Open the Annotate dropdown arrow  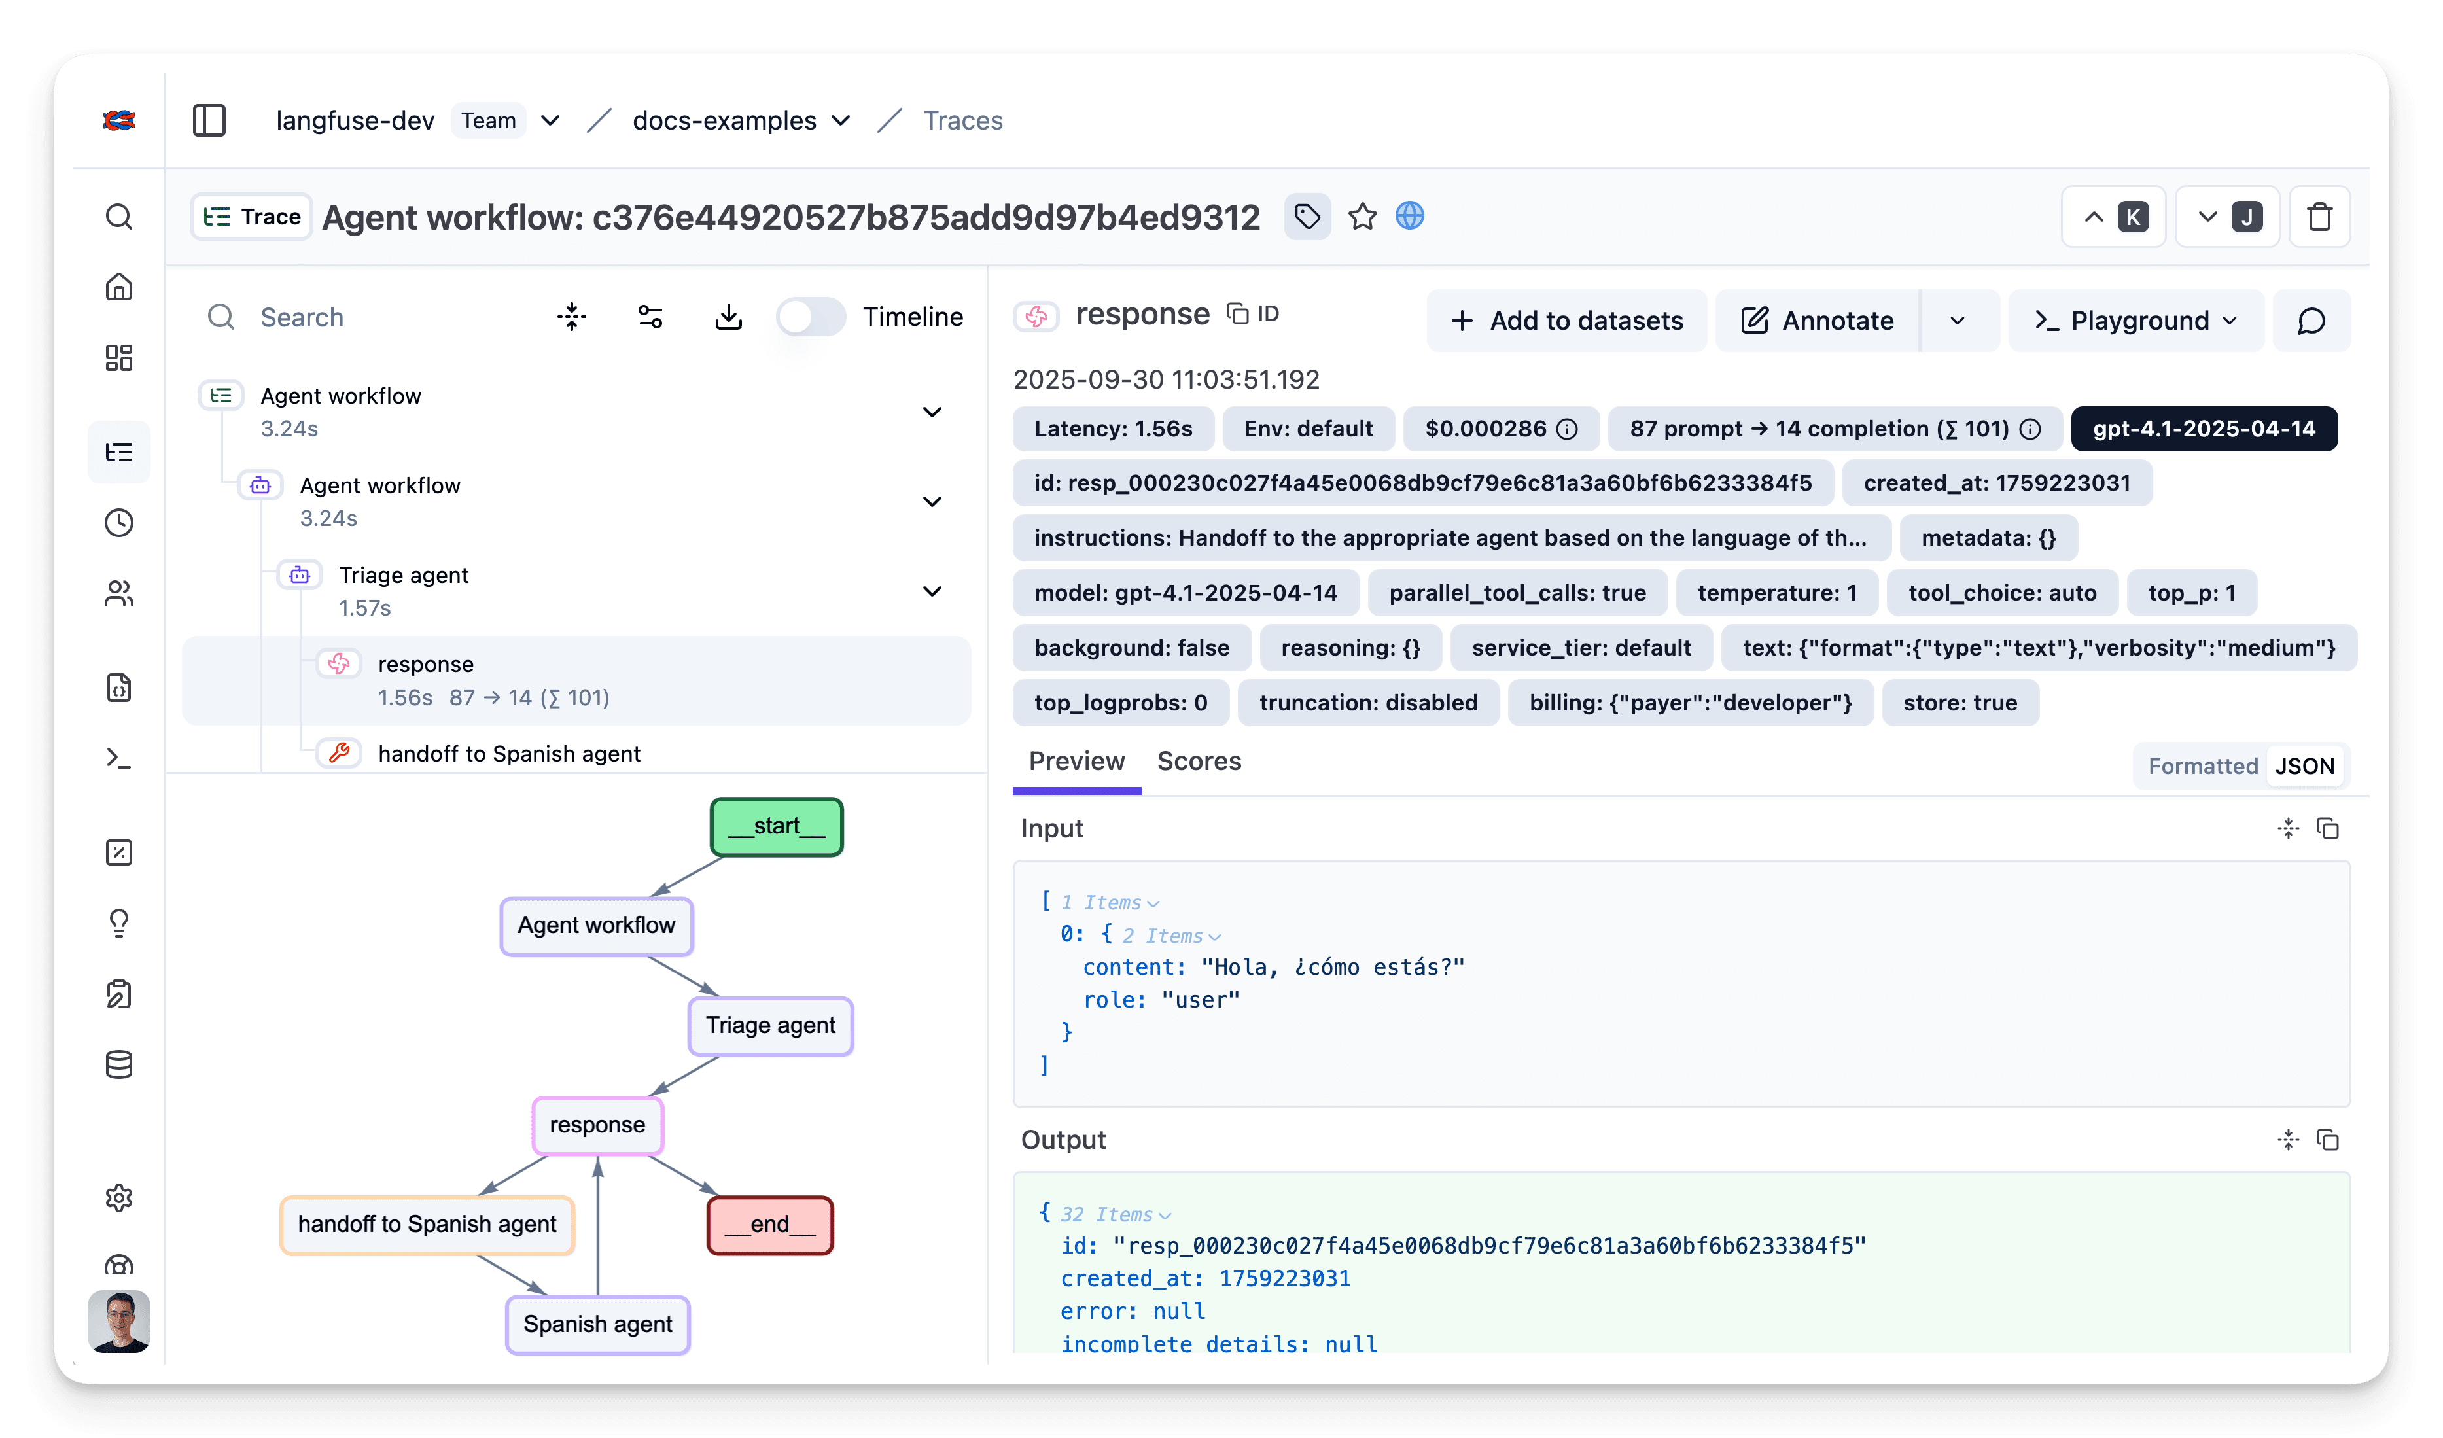click(1958, 320)
